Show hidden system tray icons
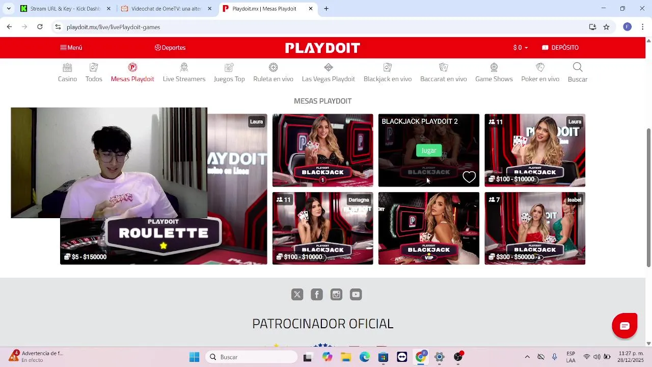The height and width of the screenshot is (367, 652). point(527,357)
